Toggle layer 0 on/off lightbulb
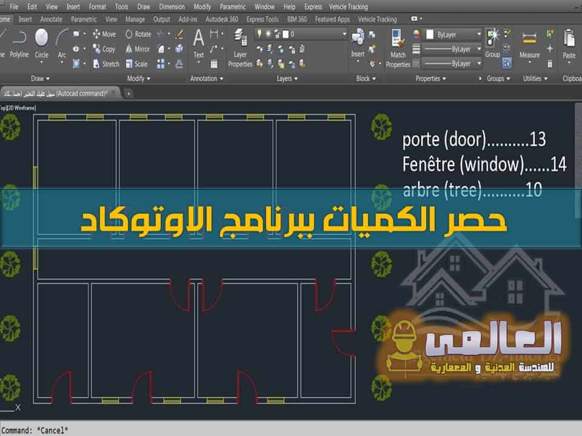This screenshot has height=436, width=582. pos(259,34)
